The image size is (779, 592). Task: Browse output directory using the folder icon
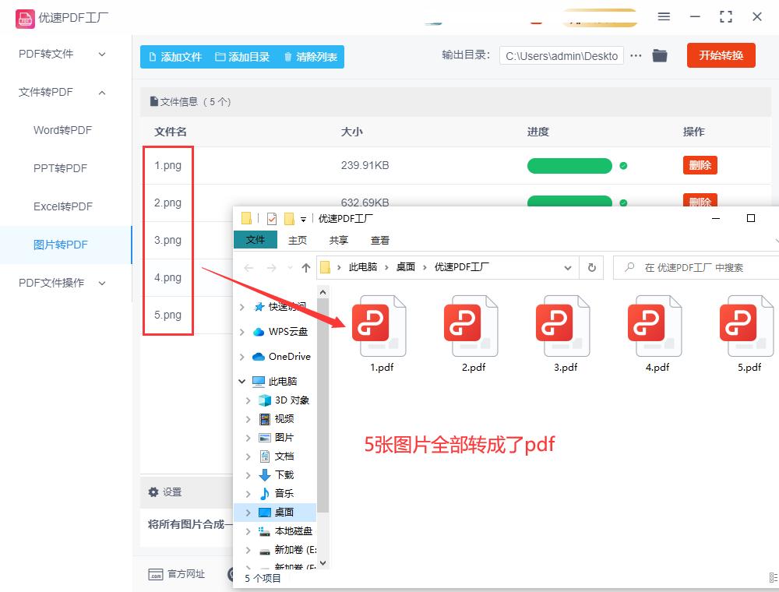click(x=660, y=55)
